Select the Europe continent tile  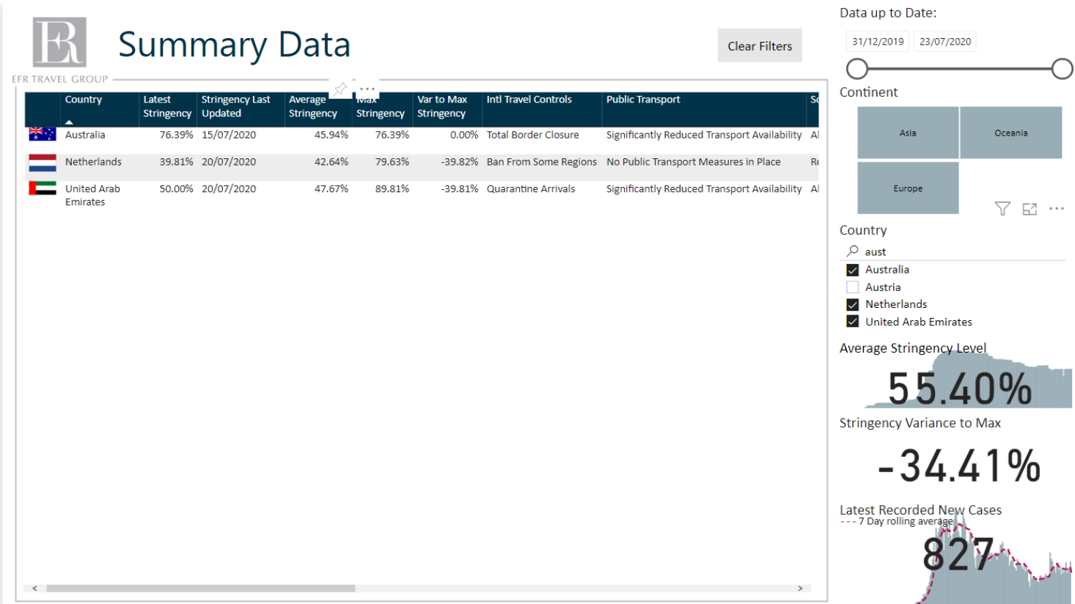pyautogui.click(x=908, y=188)
